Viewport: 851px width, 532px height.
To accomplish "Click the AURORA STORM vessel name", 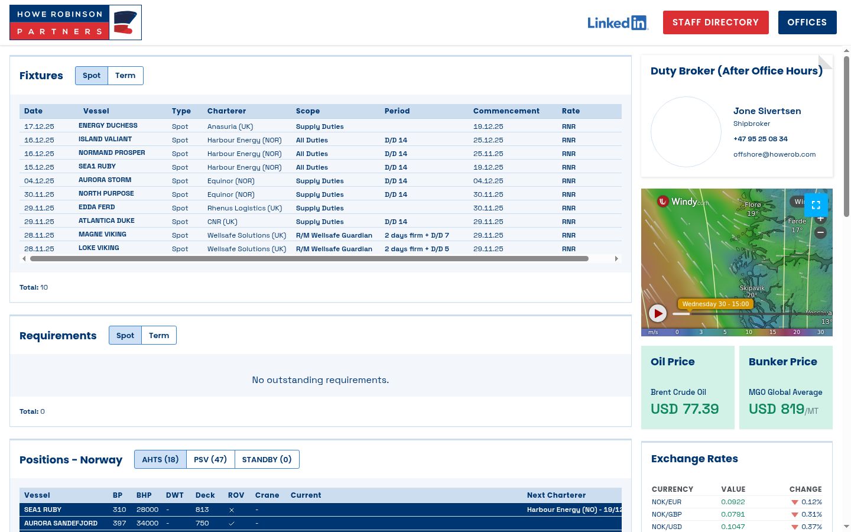I will [x=105, y=180].
